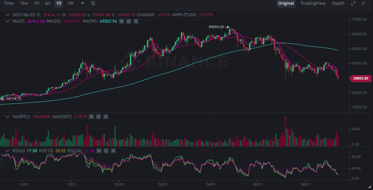Expand chart to fullscreen
This screenshot has width=373, height=190.
click(x=353, y=3)
